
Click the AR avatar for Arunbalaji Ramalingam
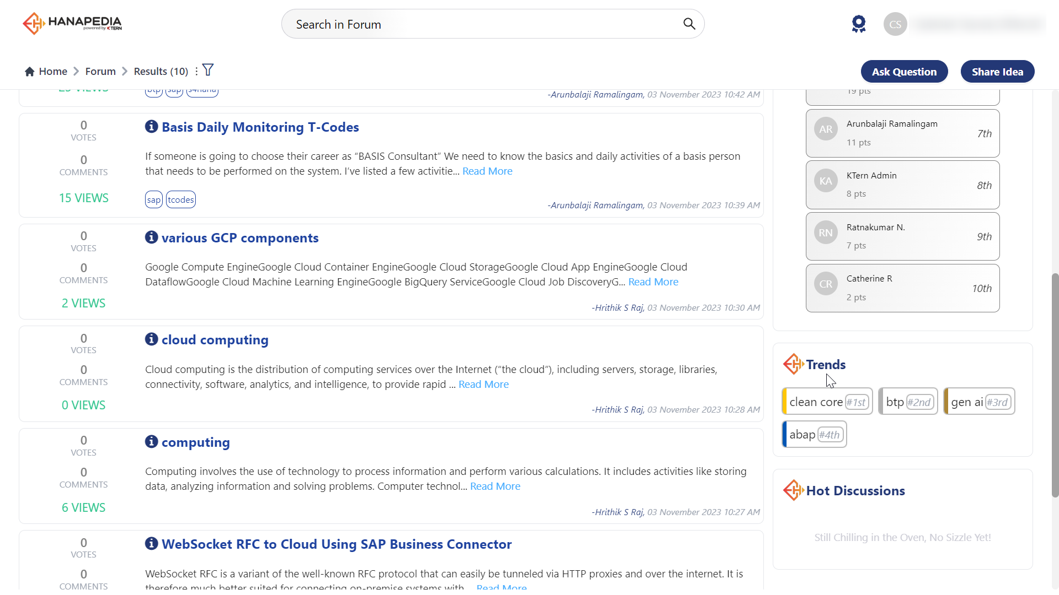pos(826,129)
